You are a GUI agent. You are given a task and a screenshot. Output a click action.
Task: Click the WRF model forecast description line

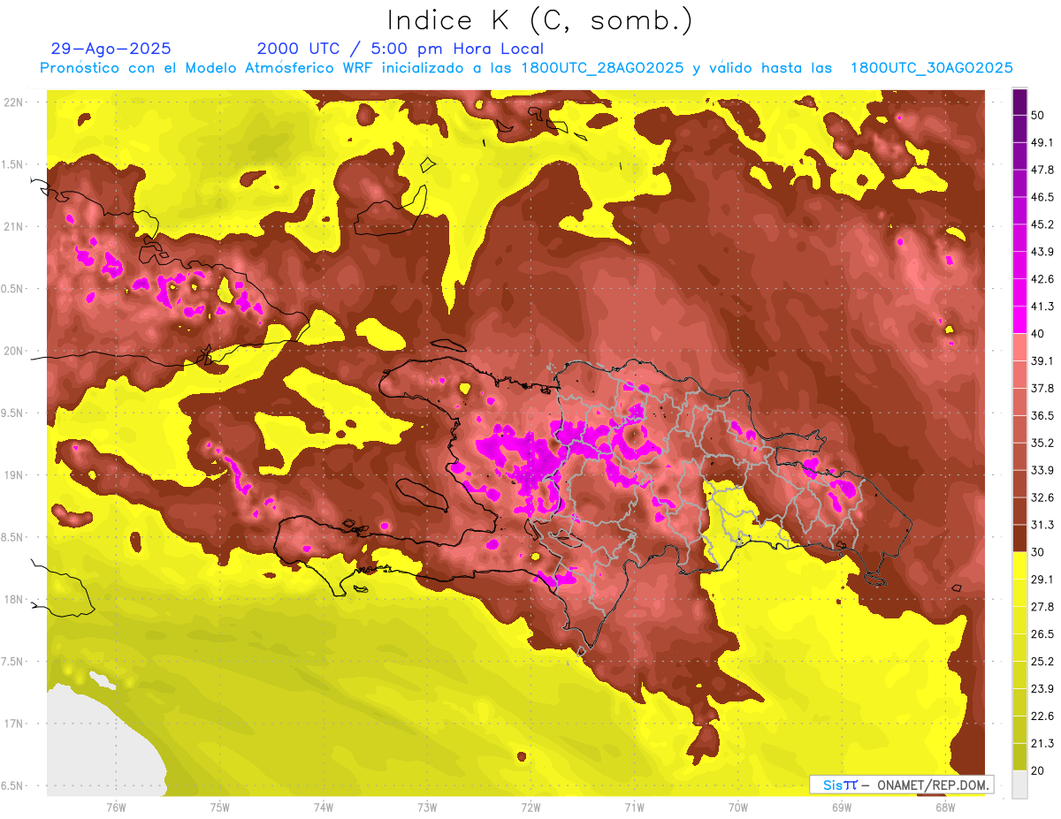[525, 68]
